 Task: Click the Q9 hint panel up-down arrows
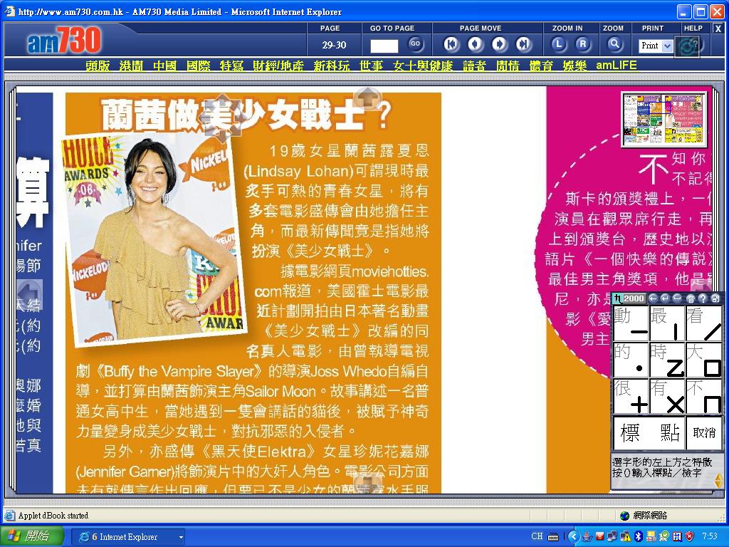coord(718,481)
